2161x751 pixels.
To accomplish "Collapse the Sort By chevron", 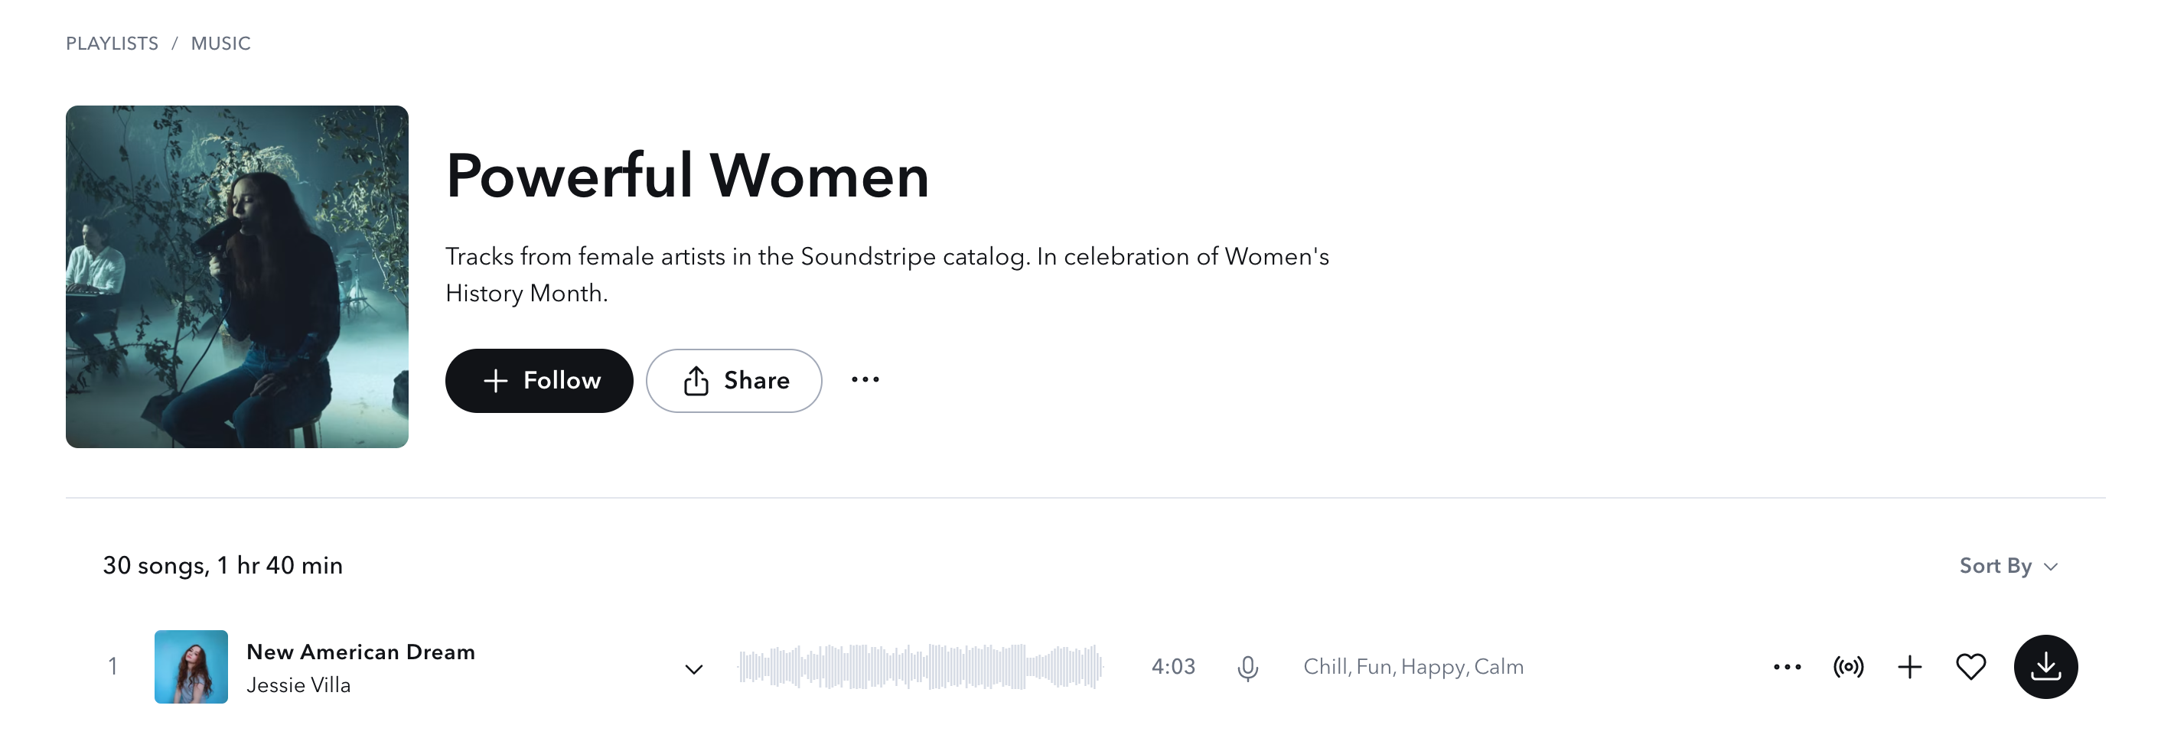I will pos(2050,567).
